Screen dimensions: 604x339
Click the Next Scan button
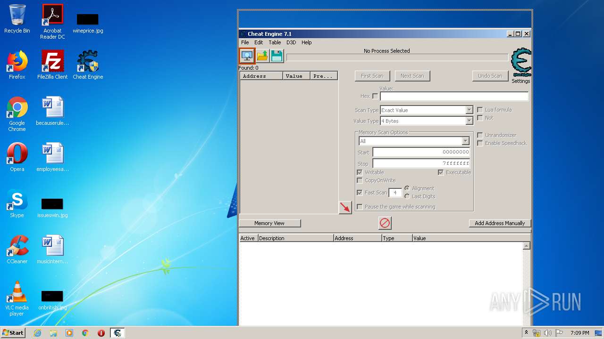point(412,76)
